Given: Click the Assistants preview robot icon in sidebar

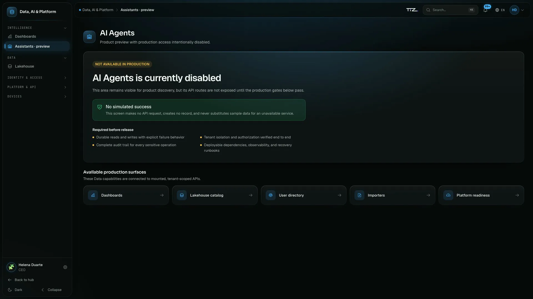Looking at the screenshot, I should point(10,46).
